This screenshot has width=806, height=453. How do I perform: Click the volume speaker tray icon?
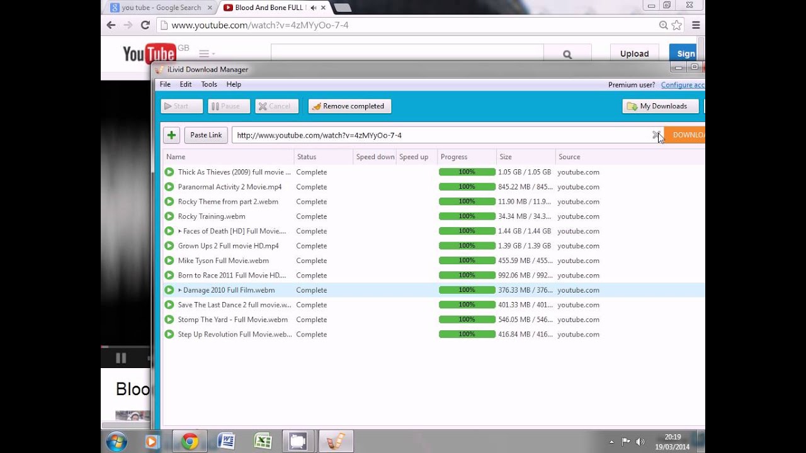point(640,442)
